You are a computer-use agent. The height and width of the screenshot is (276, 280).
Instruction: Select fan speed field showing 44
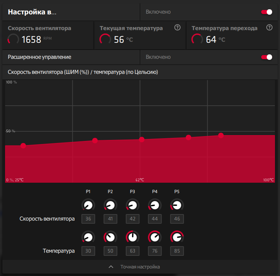click(x=155, y=219)
